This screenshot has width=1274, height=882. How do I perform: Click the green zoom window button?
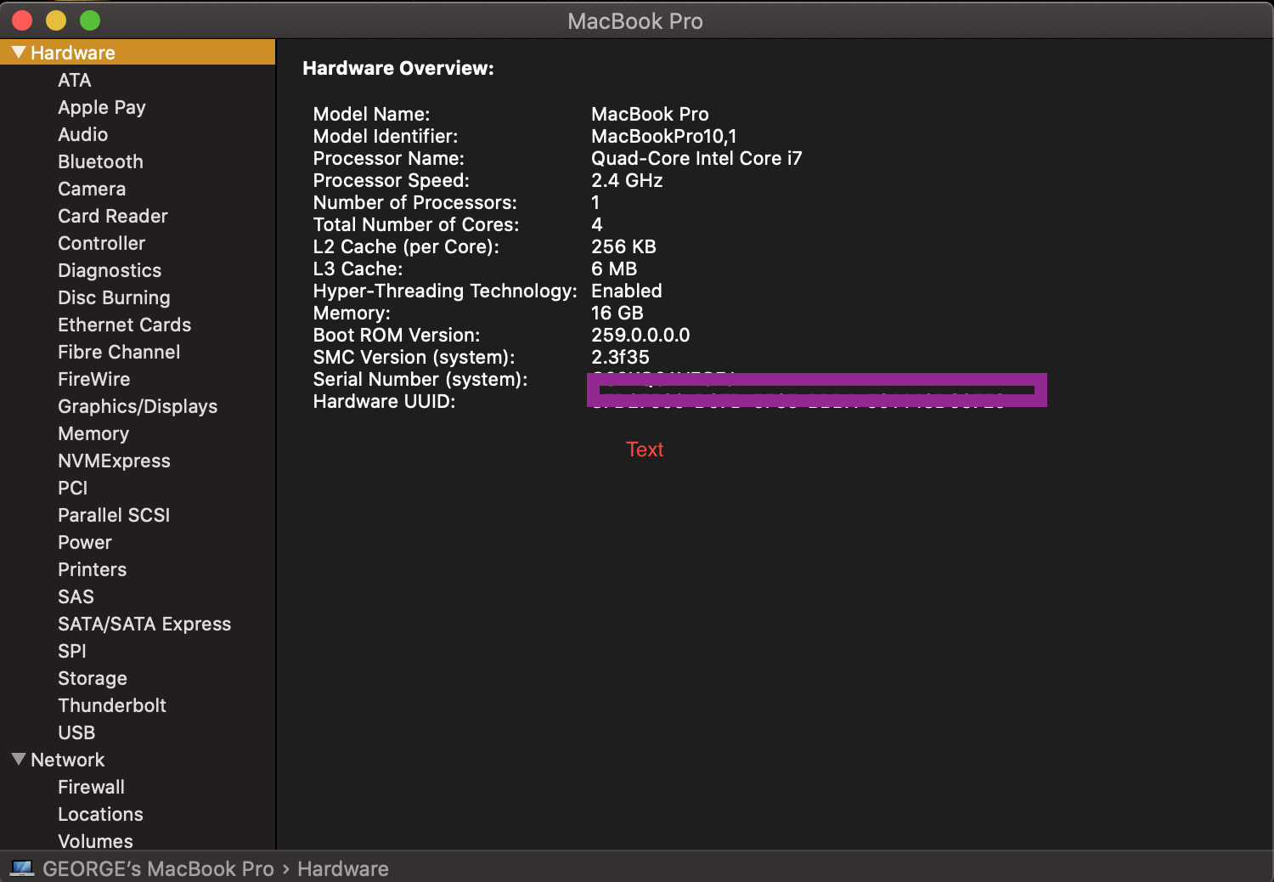point(90,20)
